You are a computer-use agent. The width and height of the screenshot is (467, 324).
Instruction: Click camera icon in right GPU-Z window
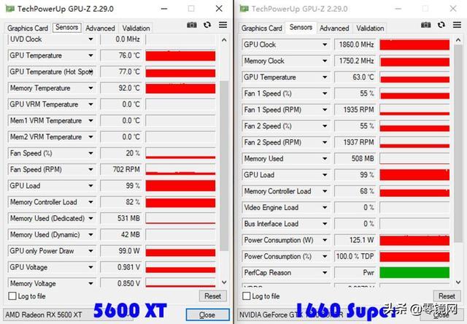[x=425, y=25]
